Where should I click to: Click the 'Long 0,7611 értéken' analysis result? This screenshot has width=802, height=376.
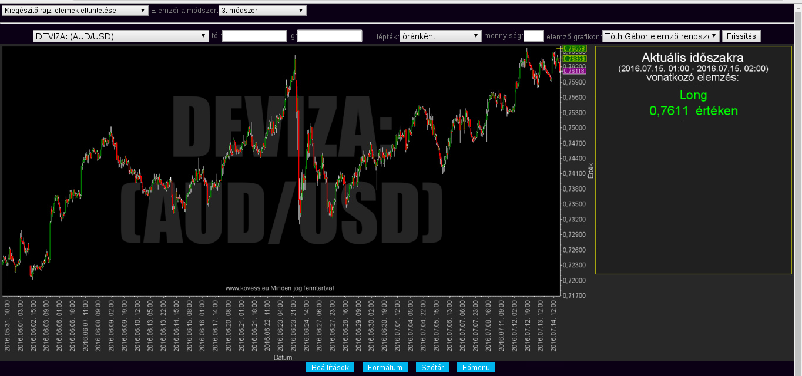click(693, 103)
